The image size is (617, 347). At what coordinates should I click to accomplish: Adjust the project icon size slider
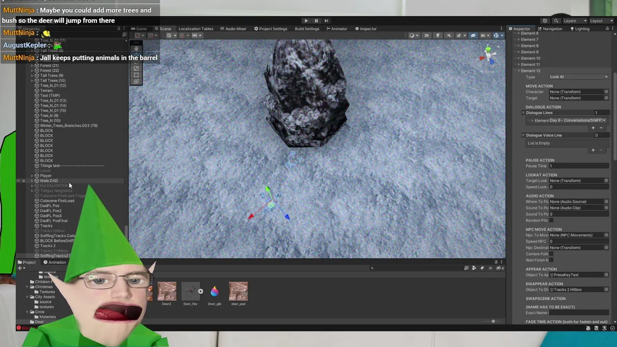493,321
